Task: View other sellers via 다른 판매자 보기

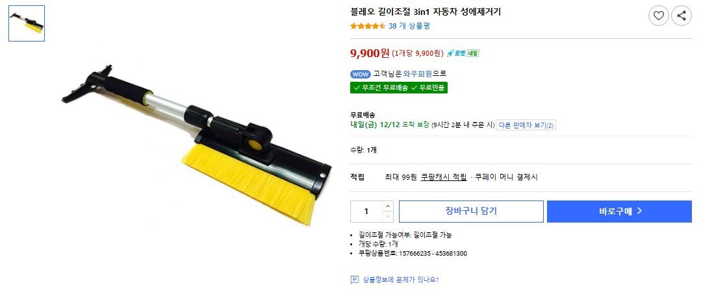Action: (x=526, y=125)
